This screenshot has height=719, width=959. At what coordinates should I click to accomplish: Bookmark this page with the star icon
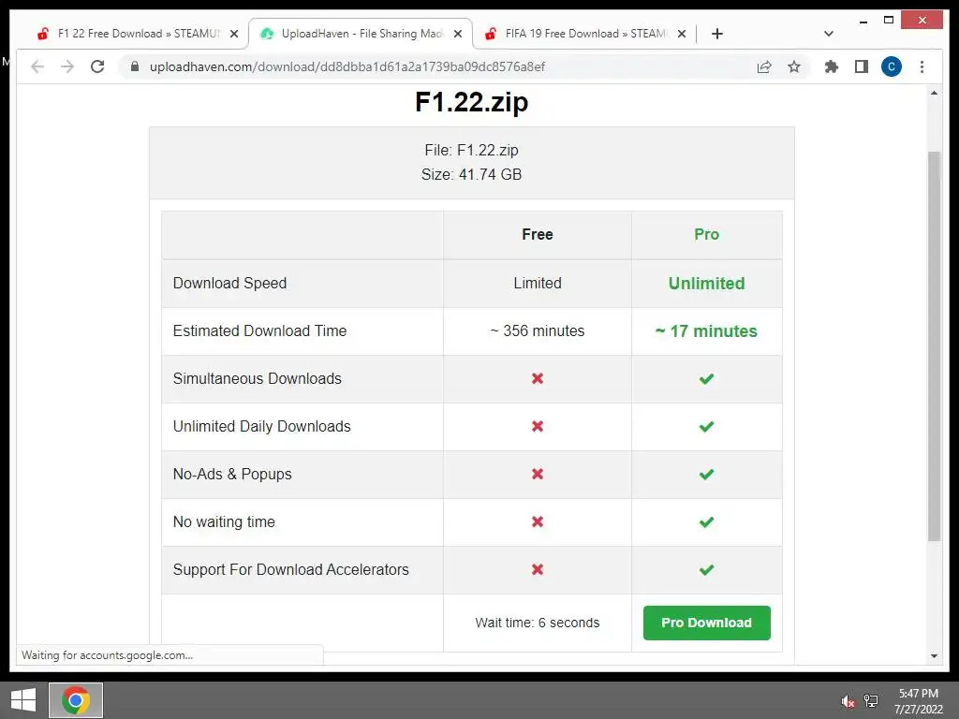tap(794, 66)
